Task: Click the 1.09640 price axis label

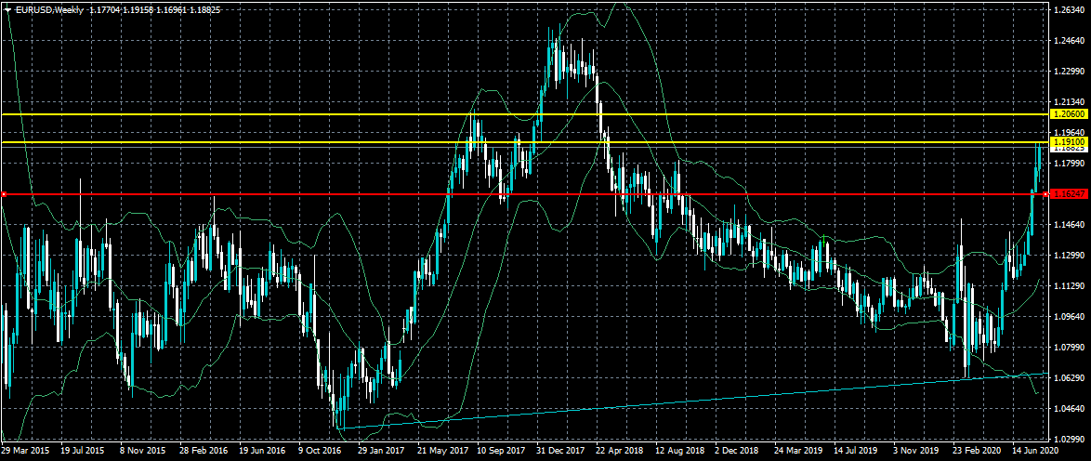Action: [x=1069, y=317]
